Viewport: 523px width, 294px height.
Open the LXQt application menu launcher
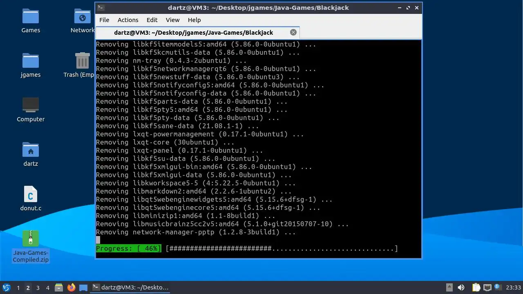7,287
